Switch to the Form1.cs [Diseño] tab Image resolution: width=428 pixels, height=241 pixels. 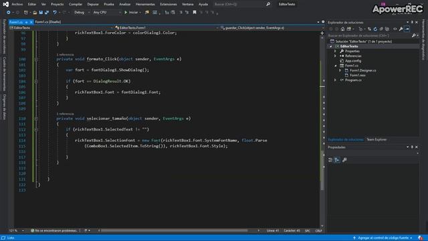[x=48, y=22]
